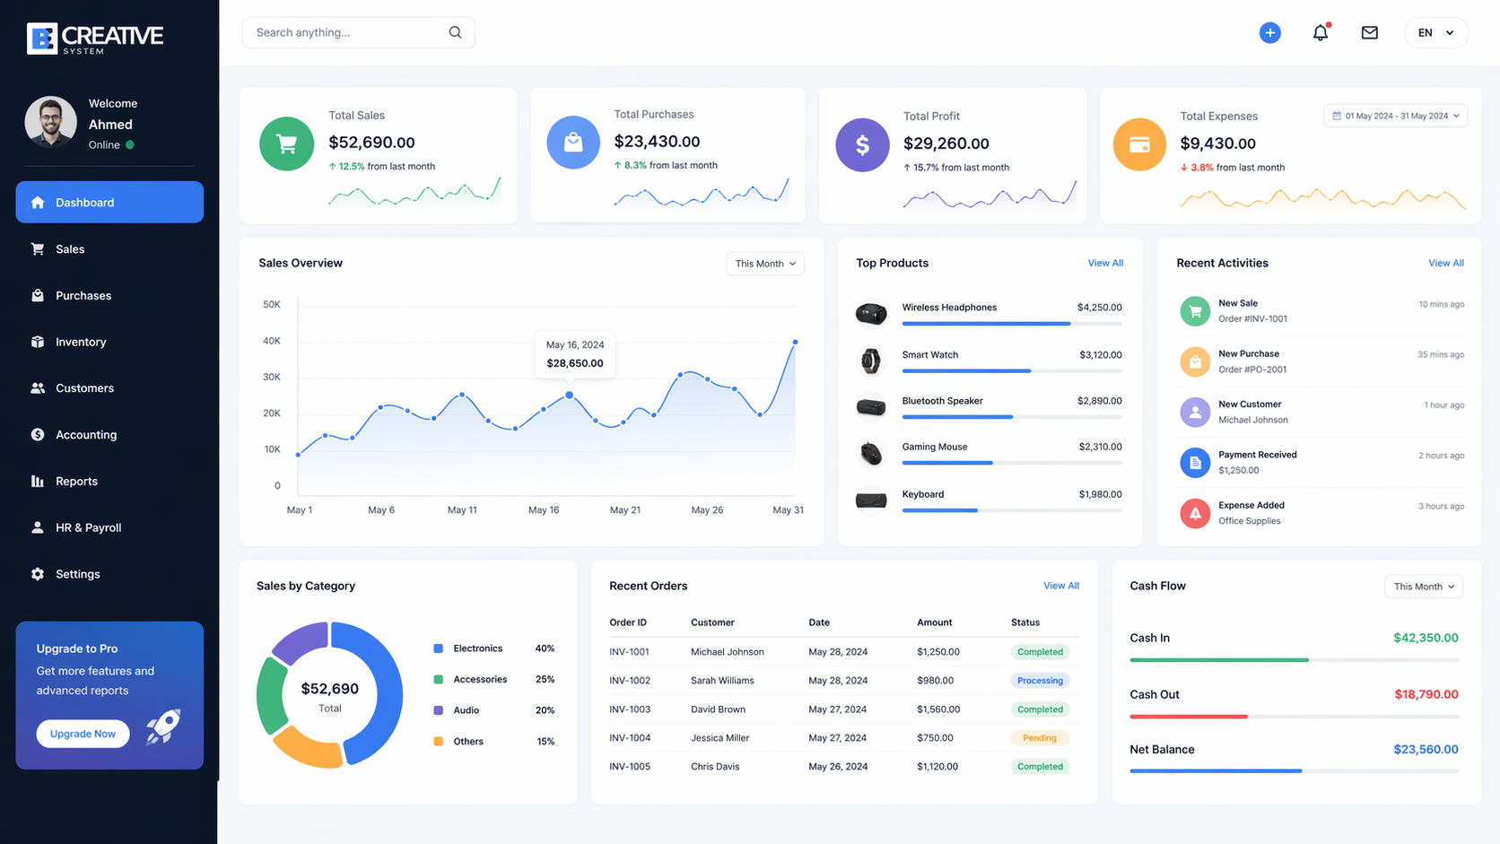The image size is (1500, 844).
Task: Expand the EN language dropdown
Action: [x=1435, y=33]
